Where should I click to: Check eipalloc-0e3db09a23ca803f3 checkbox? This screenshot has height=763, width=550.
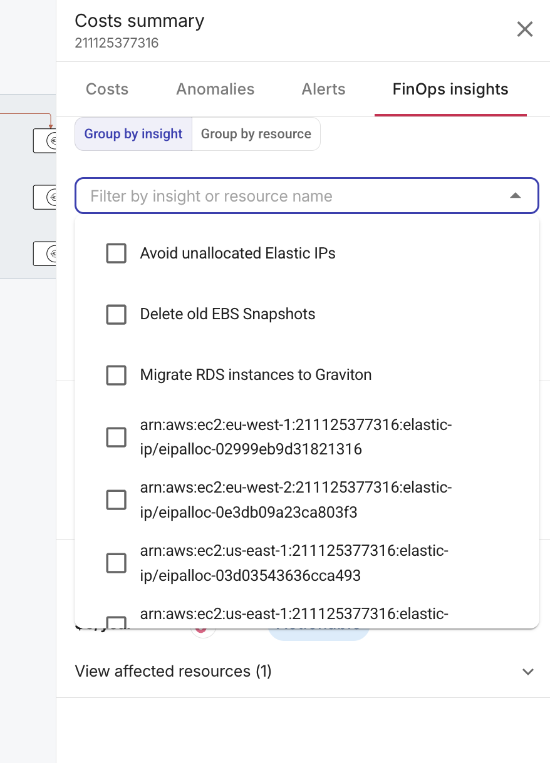[x=117, y=499]
